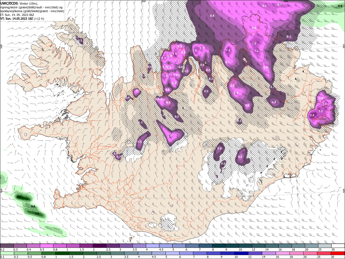Pick the darkest purple snow swatch between 2 and 2.5
Viewport: 345px width, 259px height.
tap(99, 246)
